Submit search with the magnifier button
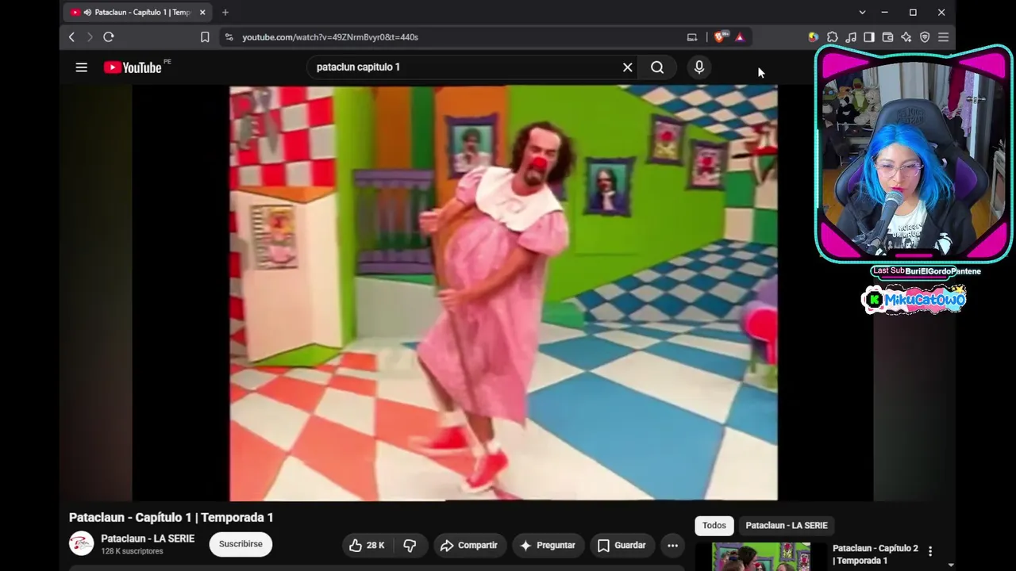The image size is (1016, 571). [657, 67]
